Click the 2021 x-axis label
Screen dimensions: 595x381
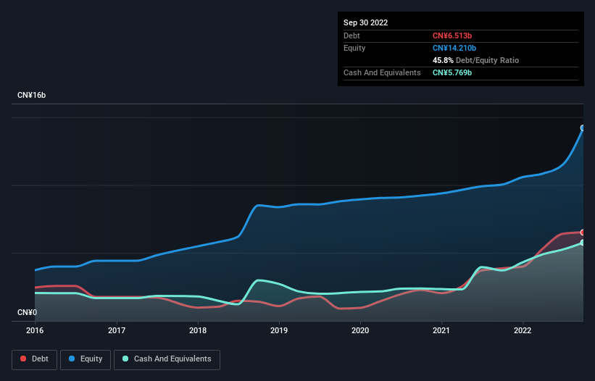pyautogui.click(x=441, y=330)
